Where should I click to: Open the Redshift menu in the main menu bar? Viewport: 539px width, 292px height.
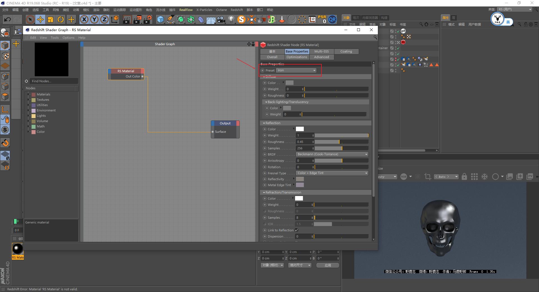pyautogui.click(x=236, y=10)
